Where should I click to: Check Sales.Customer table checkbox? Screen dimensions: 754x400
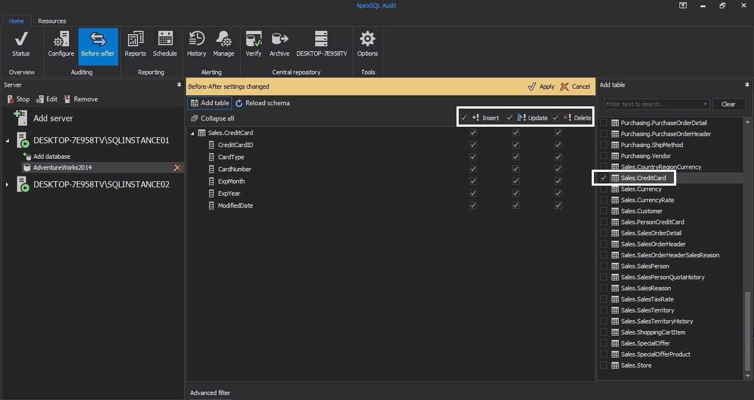tap(603, 211)
